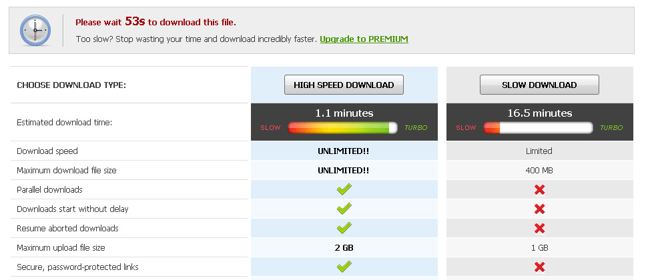This screenshot has width=648, height=280.
Task: Open the Upgrade to PREMIUM link
Action: coord(364,39)
